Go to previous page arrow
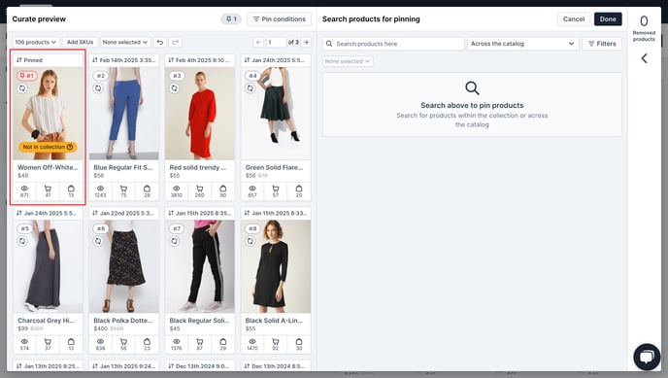 [258, 42]
